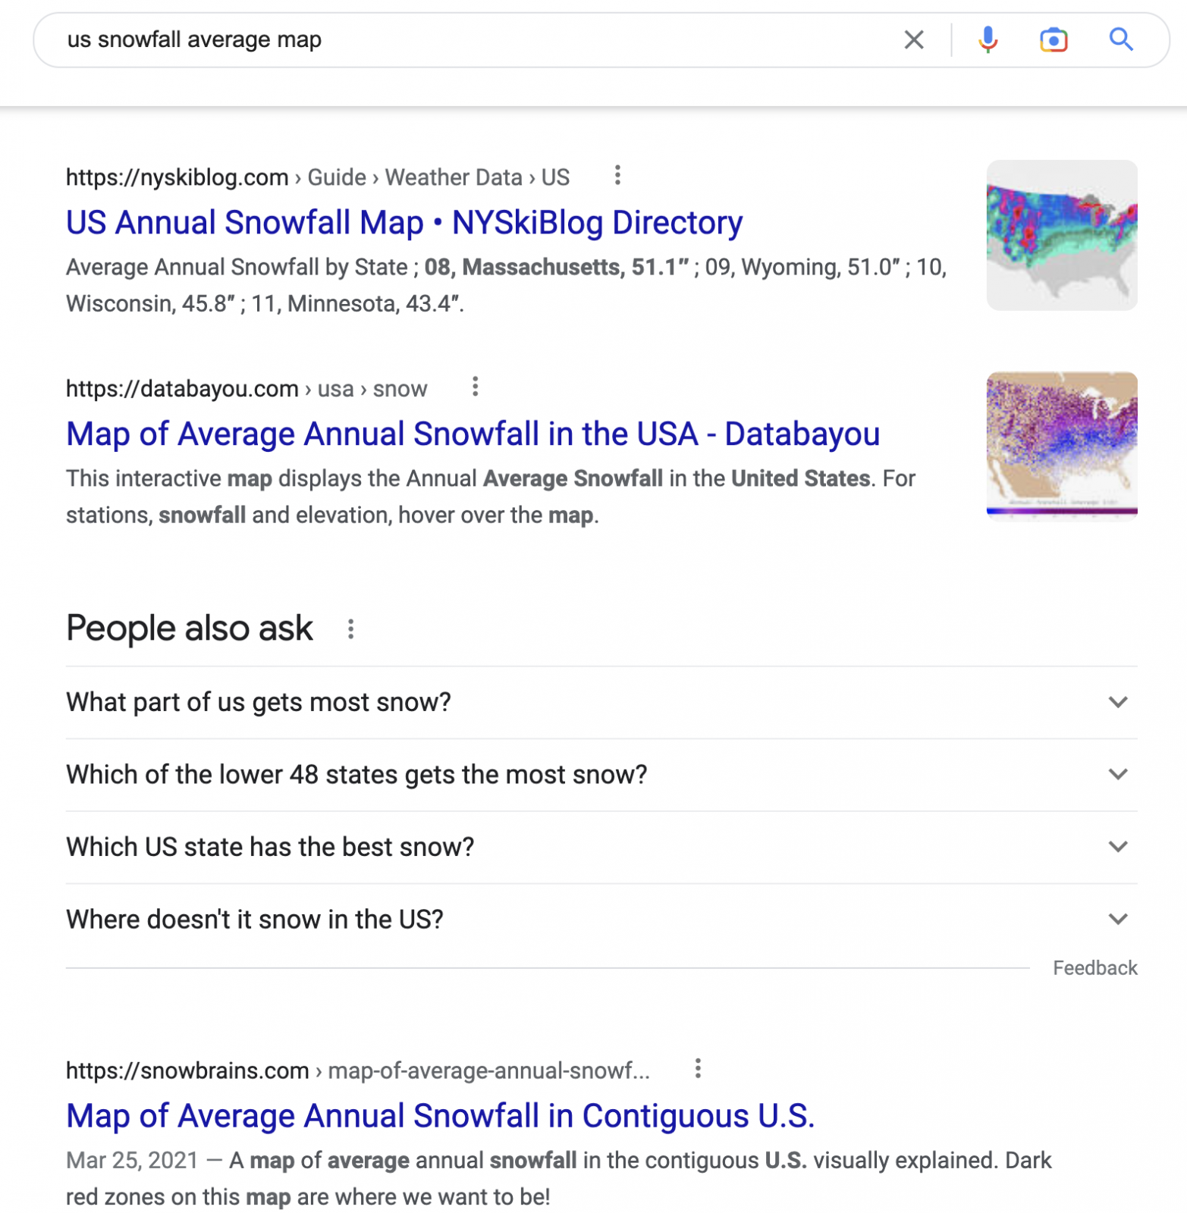Image resolution: width=1187 pixels, height=1213 pixels.
Task: Click the Feedback link below the questions
Action: click(x=1094, y=968)
